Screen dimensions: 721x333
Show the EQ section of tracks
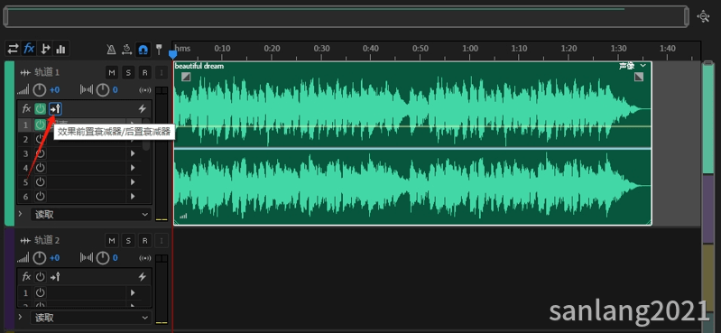(x=60, y=49)
